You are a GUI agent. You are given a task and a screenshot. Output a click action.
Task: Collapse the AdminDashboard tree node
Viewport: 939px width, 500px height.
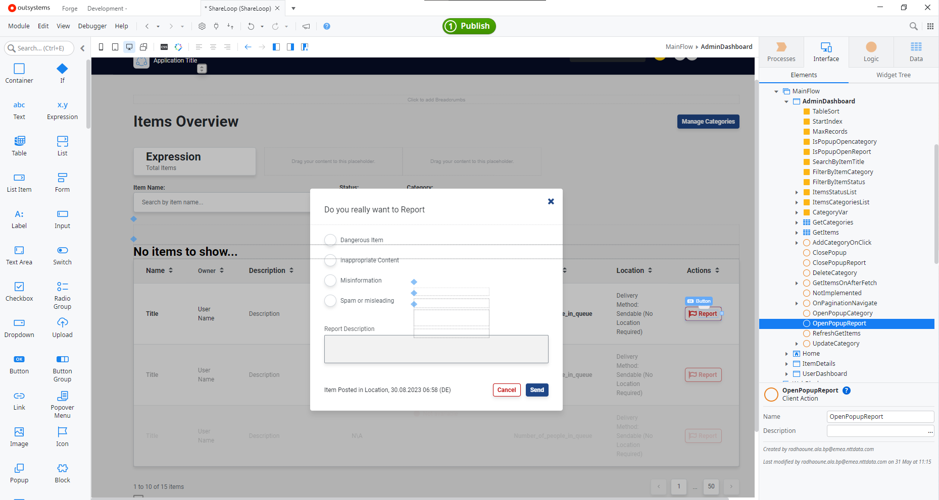[x=786, y=101]
